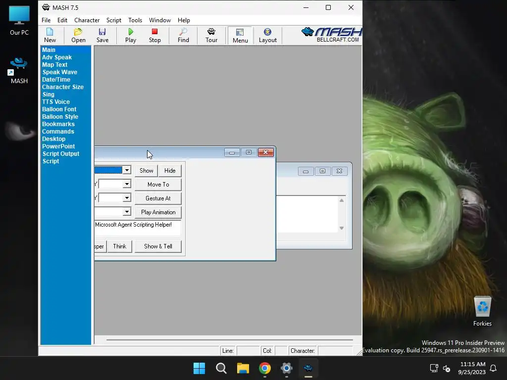Open the clock and date in taskbar

coord(472,368)
